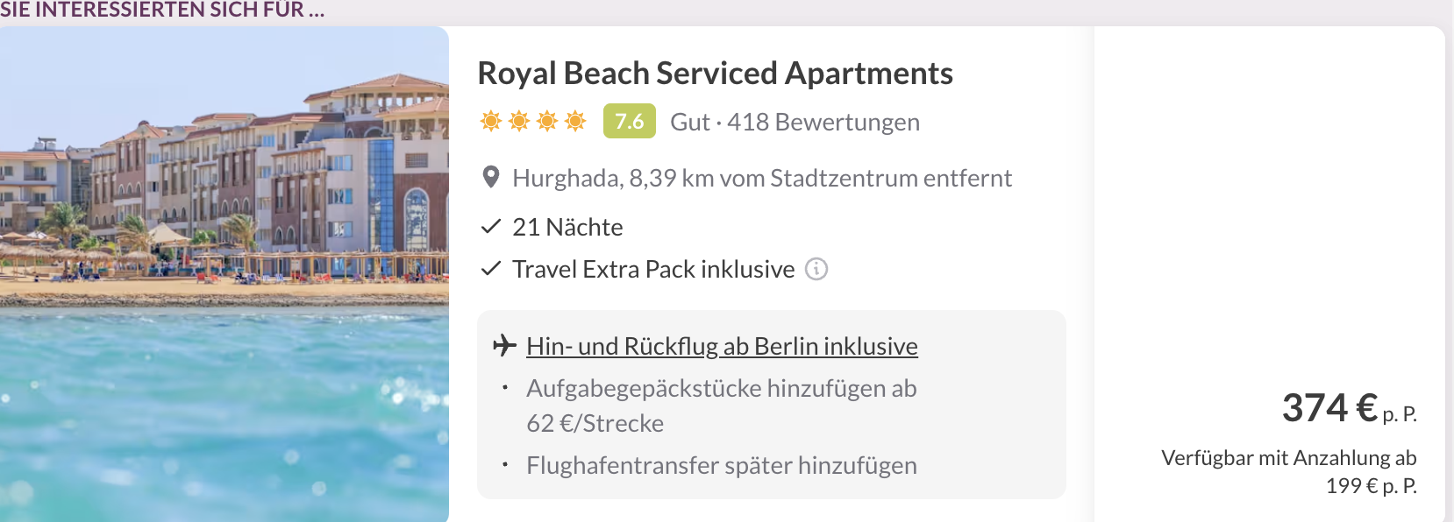Click the Sie interessierten sich für heading
This screenshot has height=522, width=1454.
pyautogui.click(x=162, y=11)
